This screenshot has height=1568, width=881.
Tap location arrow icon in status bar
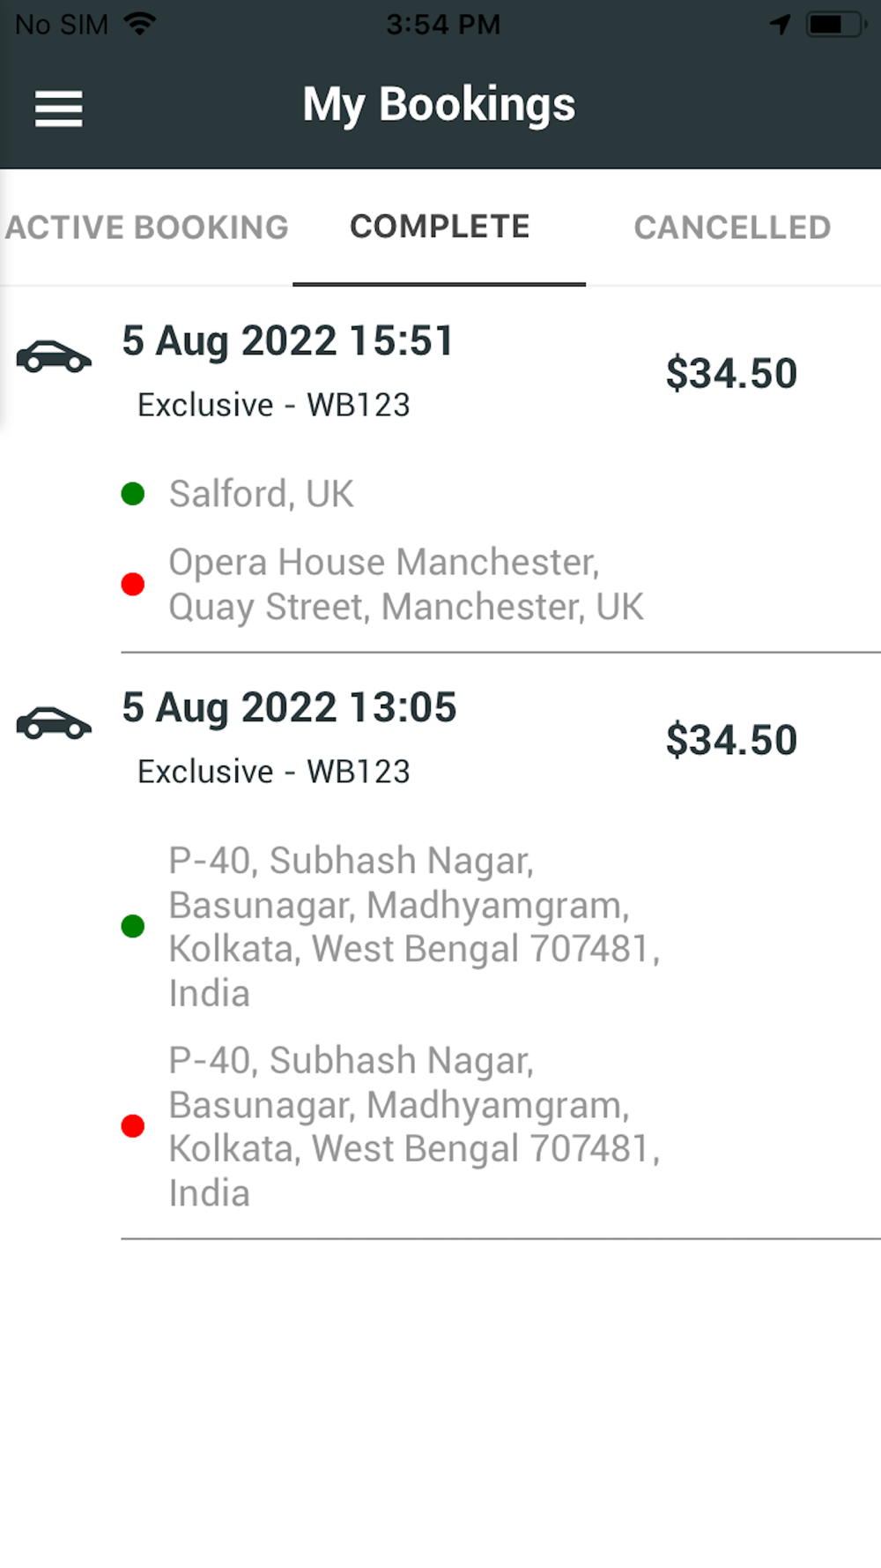click(x=780, y=24)
